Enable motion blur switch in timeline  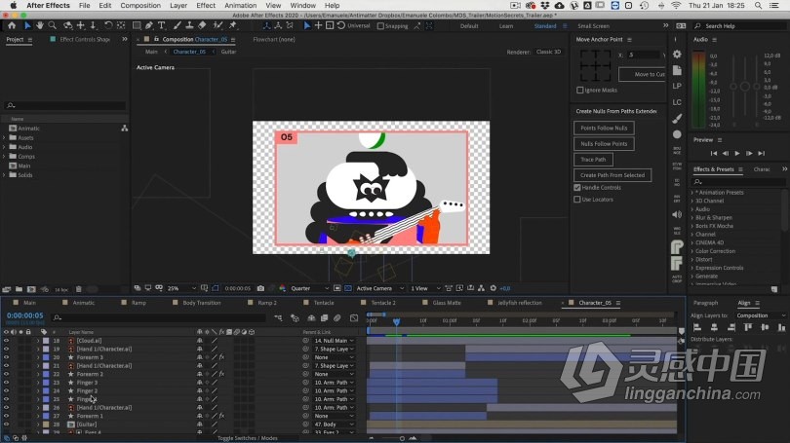[337, 317]
